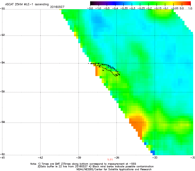This screenshot has width=195, height=171.
Task: Click the title 'ASCAT 25KM MLE-1 ascending'
Action: tap(27, 4)
